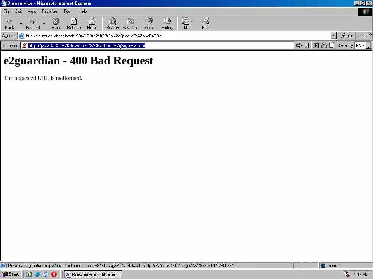Increase the Quality spinner value
This screenshot has width=373, height=279.
[369, 44]
